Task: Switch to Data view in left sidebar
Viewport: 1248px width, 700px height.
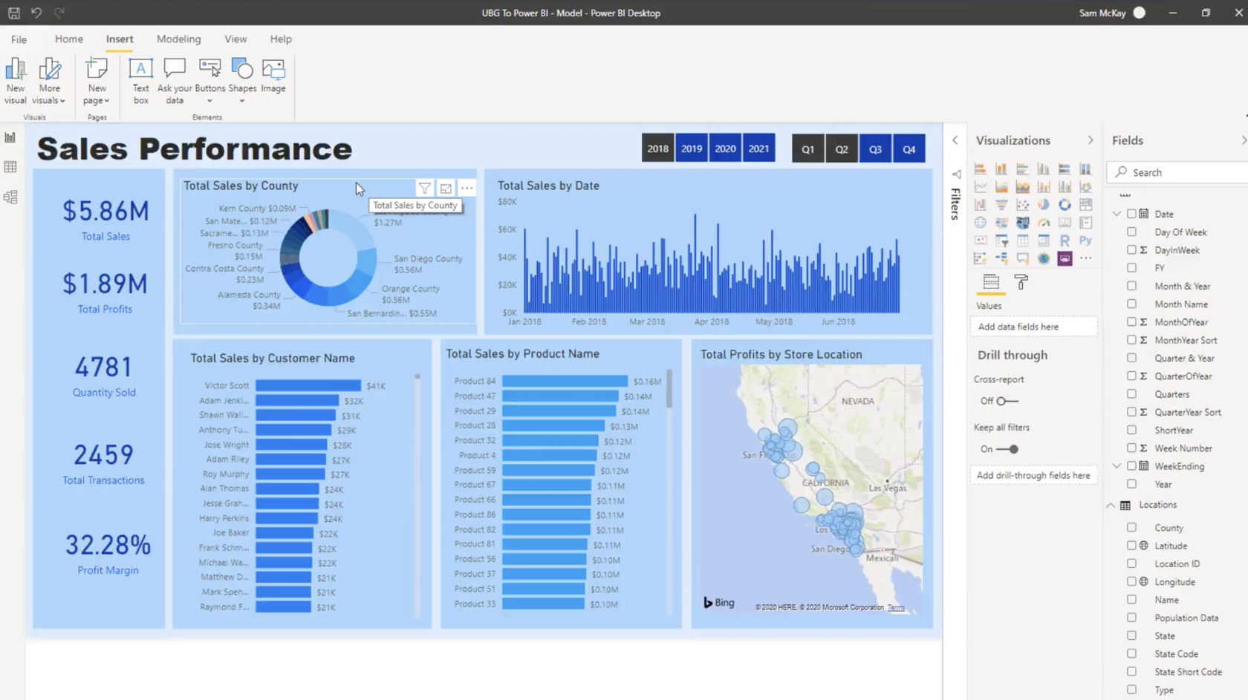Action: tap(10, 167)
